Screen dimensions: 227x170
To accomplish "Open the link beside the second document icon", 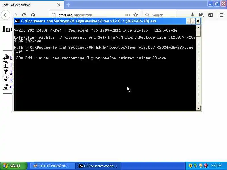I will click(11, 87).
